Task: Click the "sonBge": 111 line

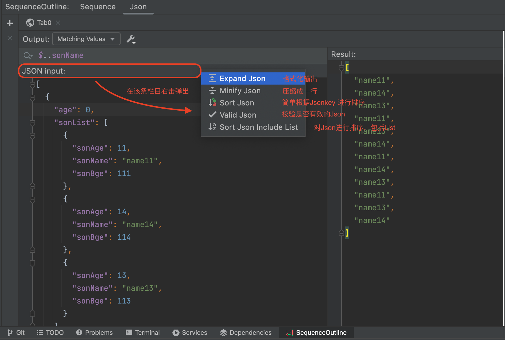Action: pos(101,173)
